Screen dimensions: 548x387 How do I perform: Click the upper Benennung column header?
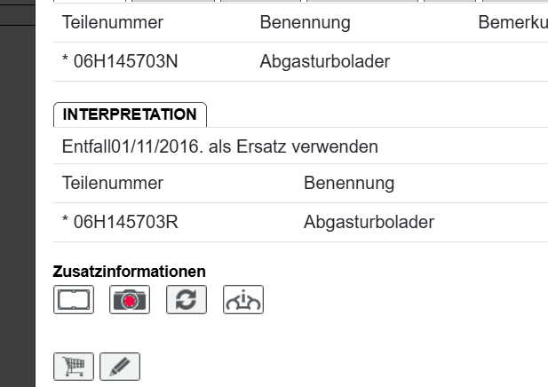(305, 22)
